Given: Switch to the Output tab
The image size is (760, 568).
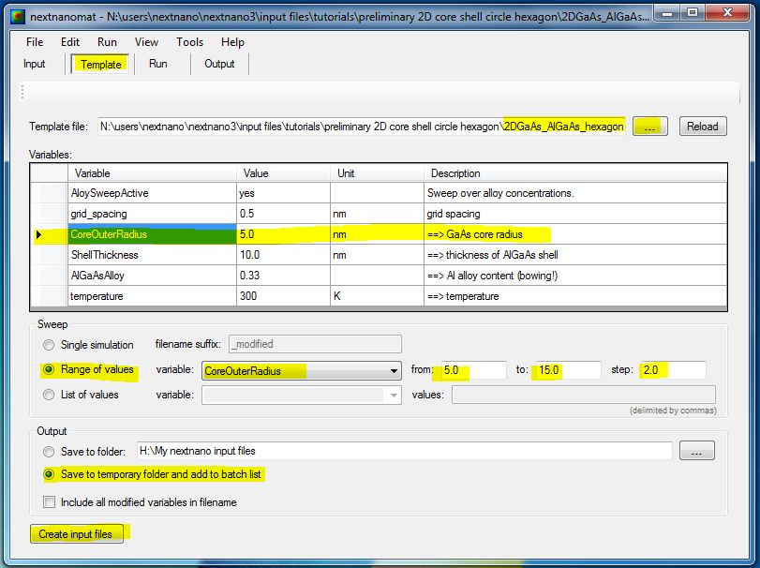Looking at the screenshot, I should tap(219, 64).
